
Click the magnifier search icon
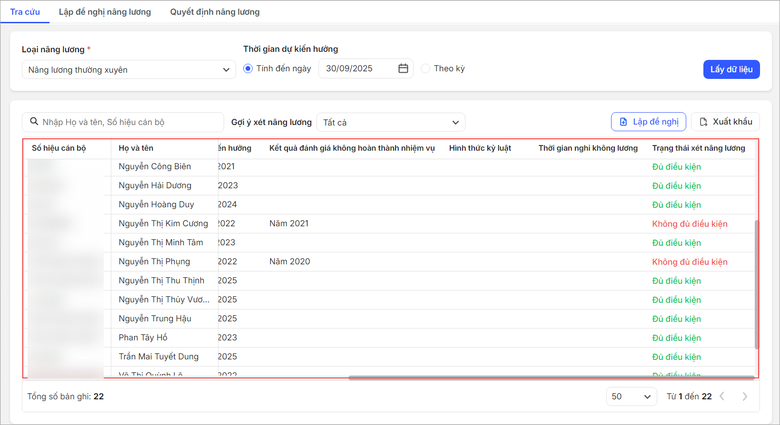tap(34, 122)
